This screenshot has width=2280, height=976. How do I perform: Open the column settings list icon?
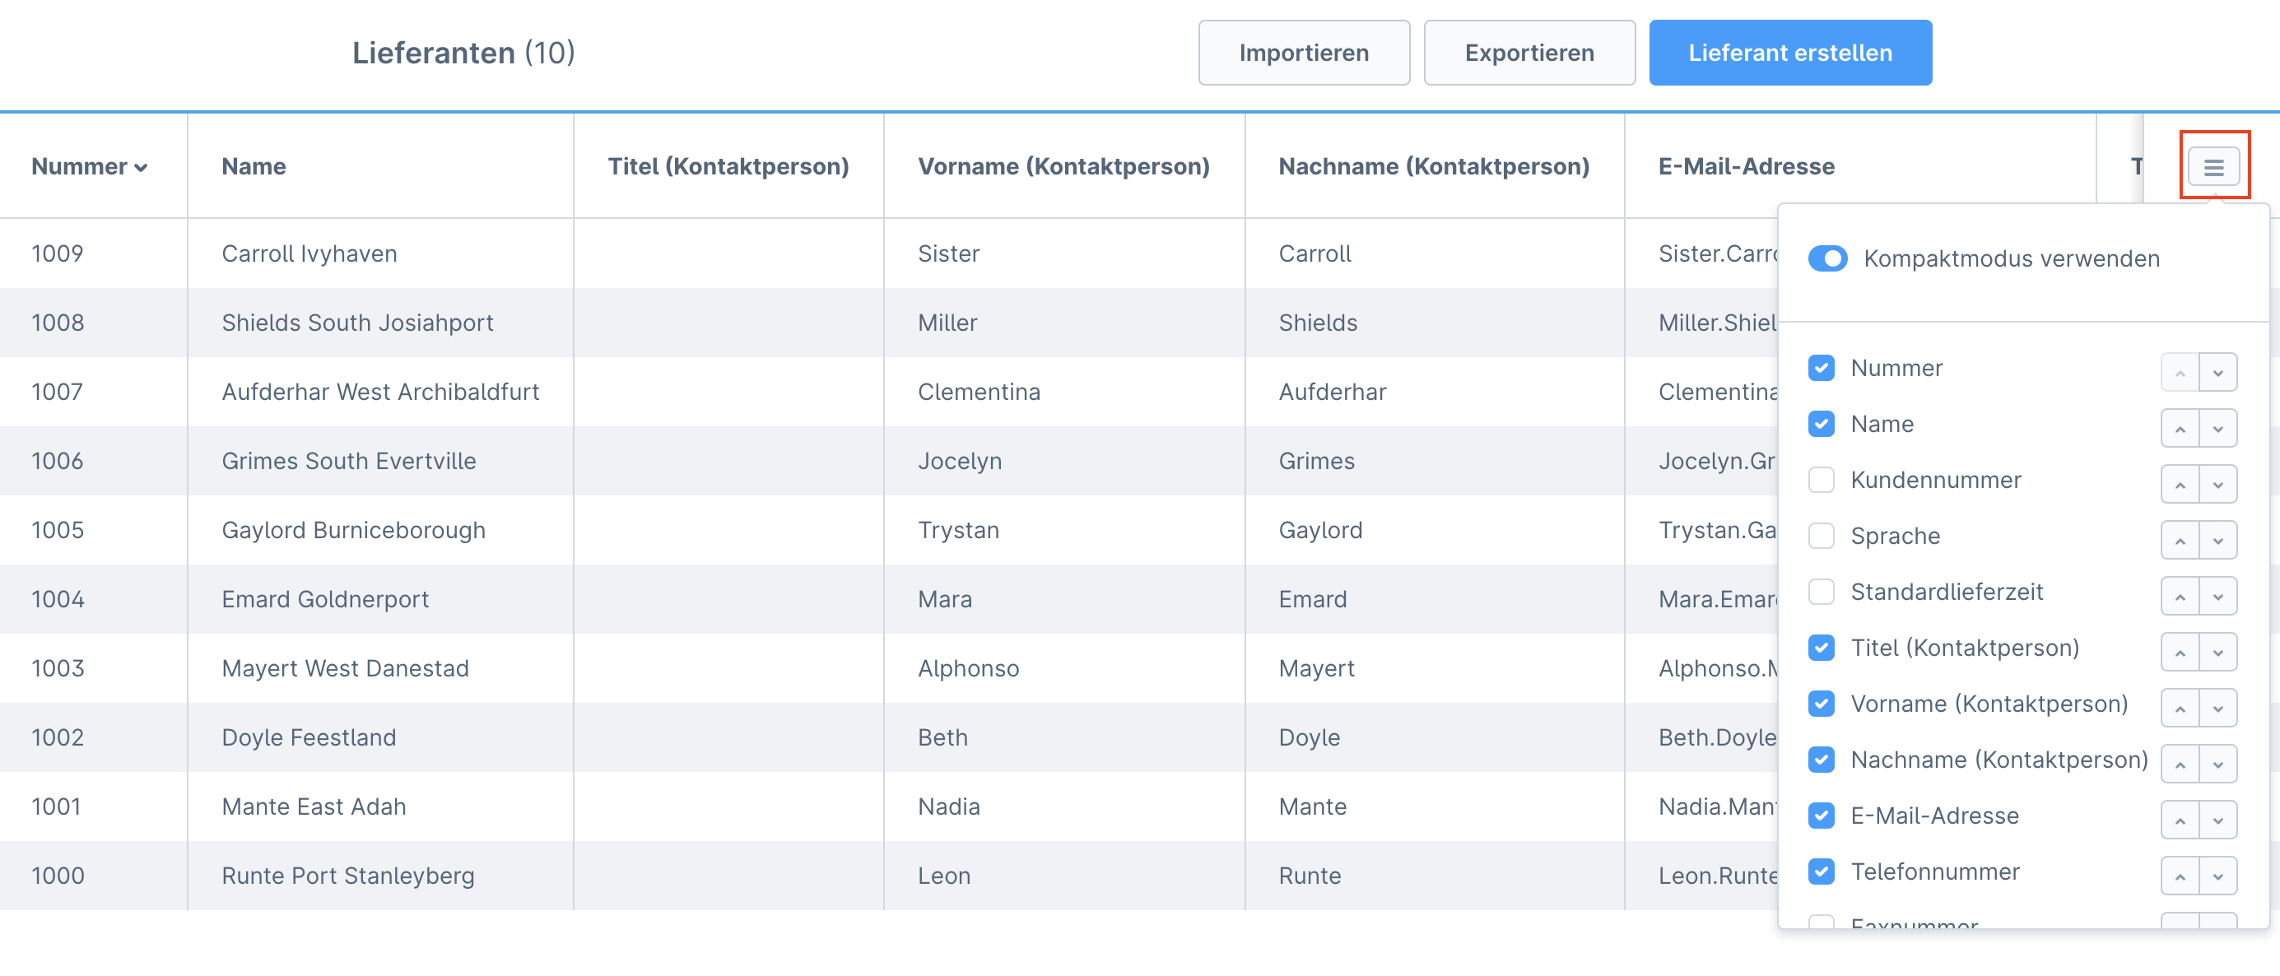click(x=2213, y=166)
